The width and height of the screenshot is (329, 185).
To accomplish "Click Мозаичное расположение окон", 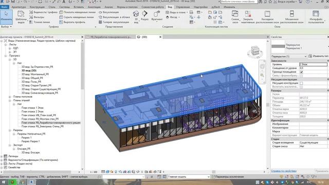I will coord(292,17).
